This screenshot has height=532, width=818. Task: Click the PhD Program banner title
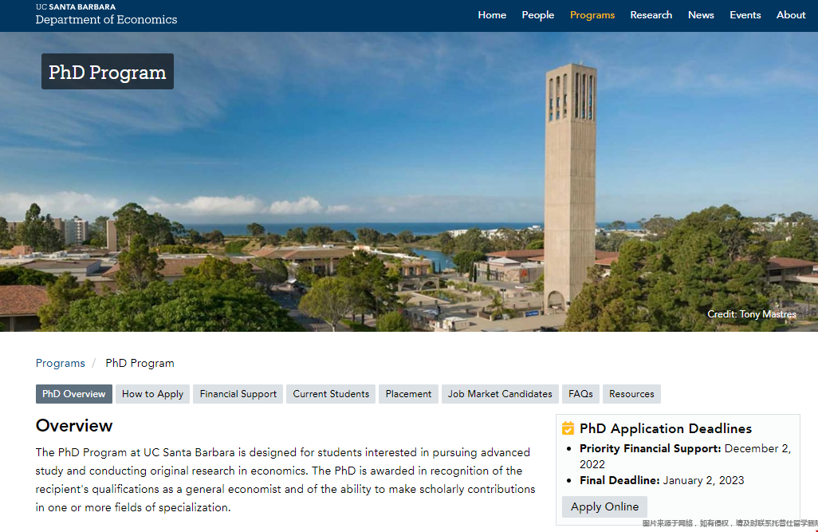point(108,72)
